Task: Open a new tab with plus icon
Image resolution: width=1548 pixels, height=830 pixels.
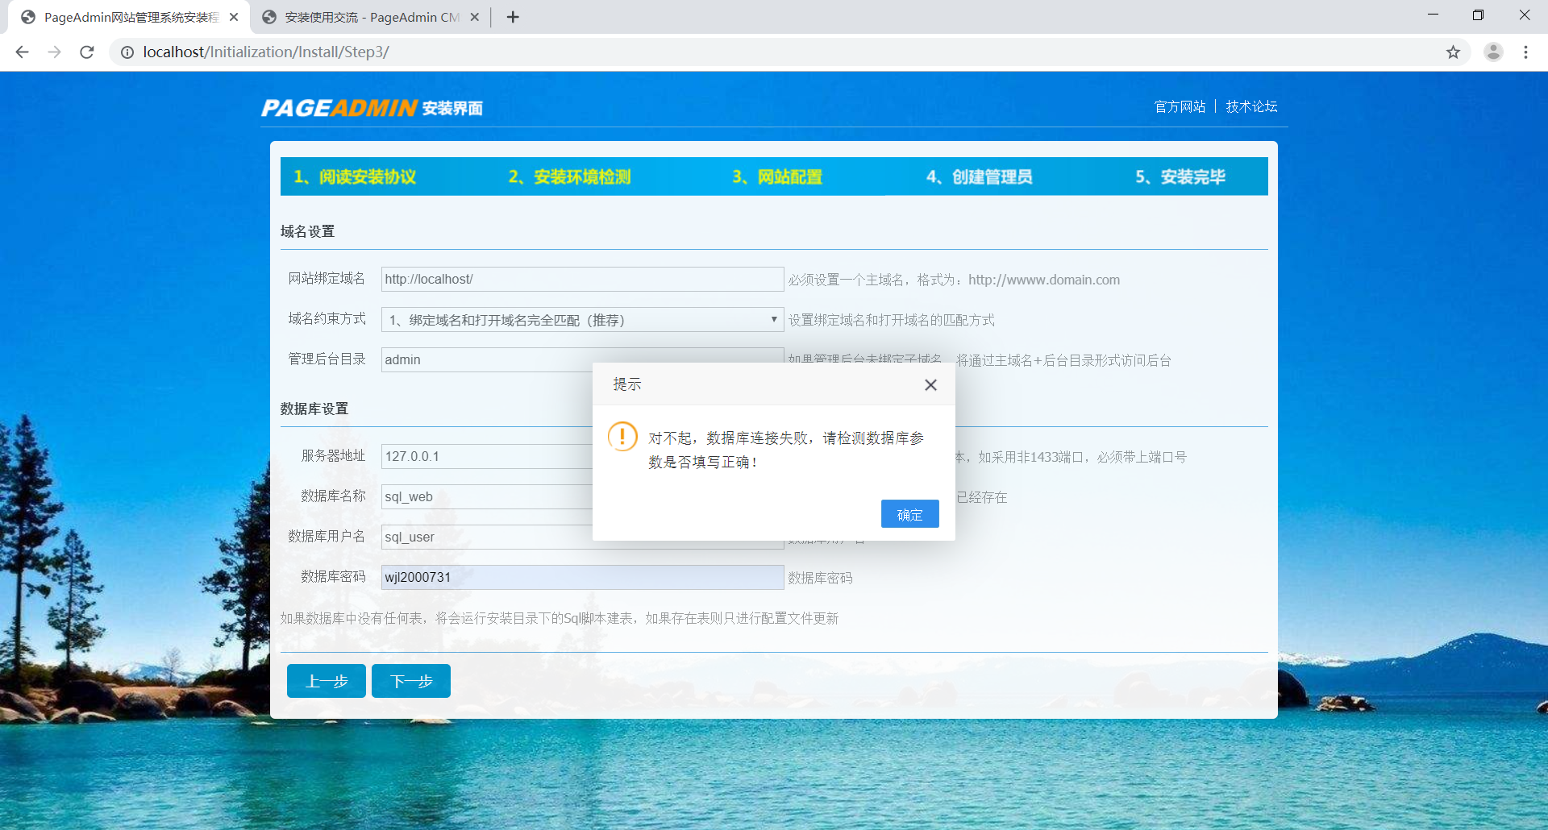Action: click(513, 17)
